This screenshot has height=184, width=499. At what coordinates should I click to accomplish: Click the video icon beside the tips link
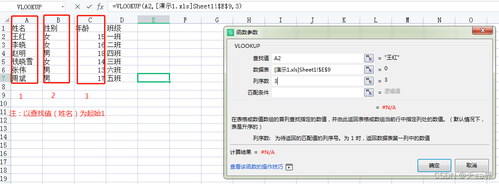pyautogui.click(x=289, y=167)
